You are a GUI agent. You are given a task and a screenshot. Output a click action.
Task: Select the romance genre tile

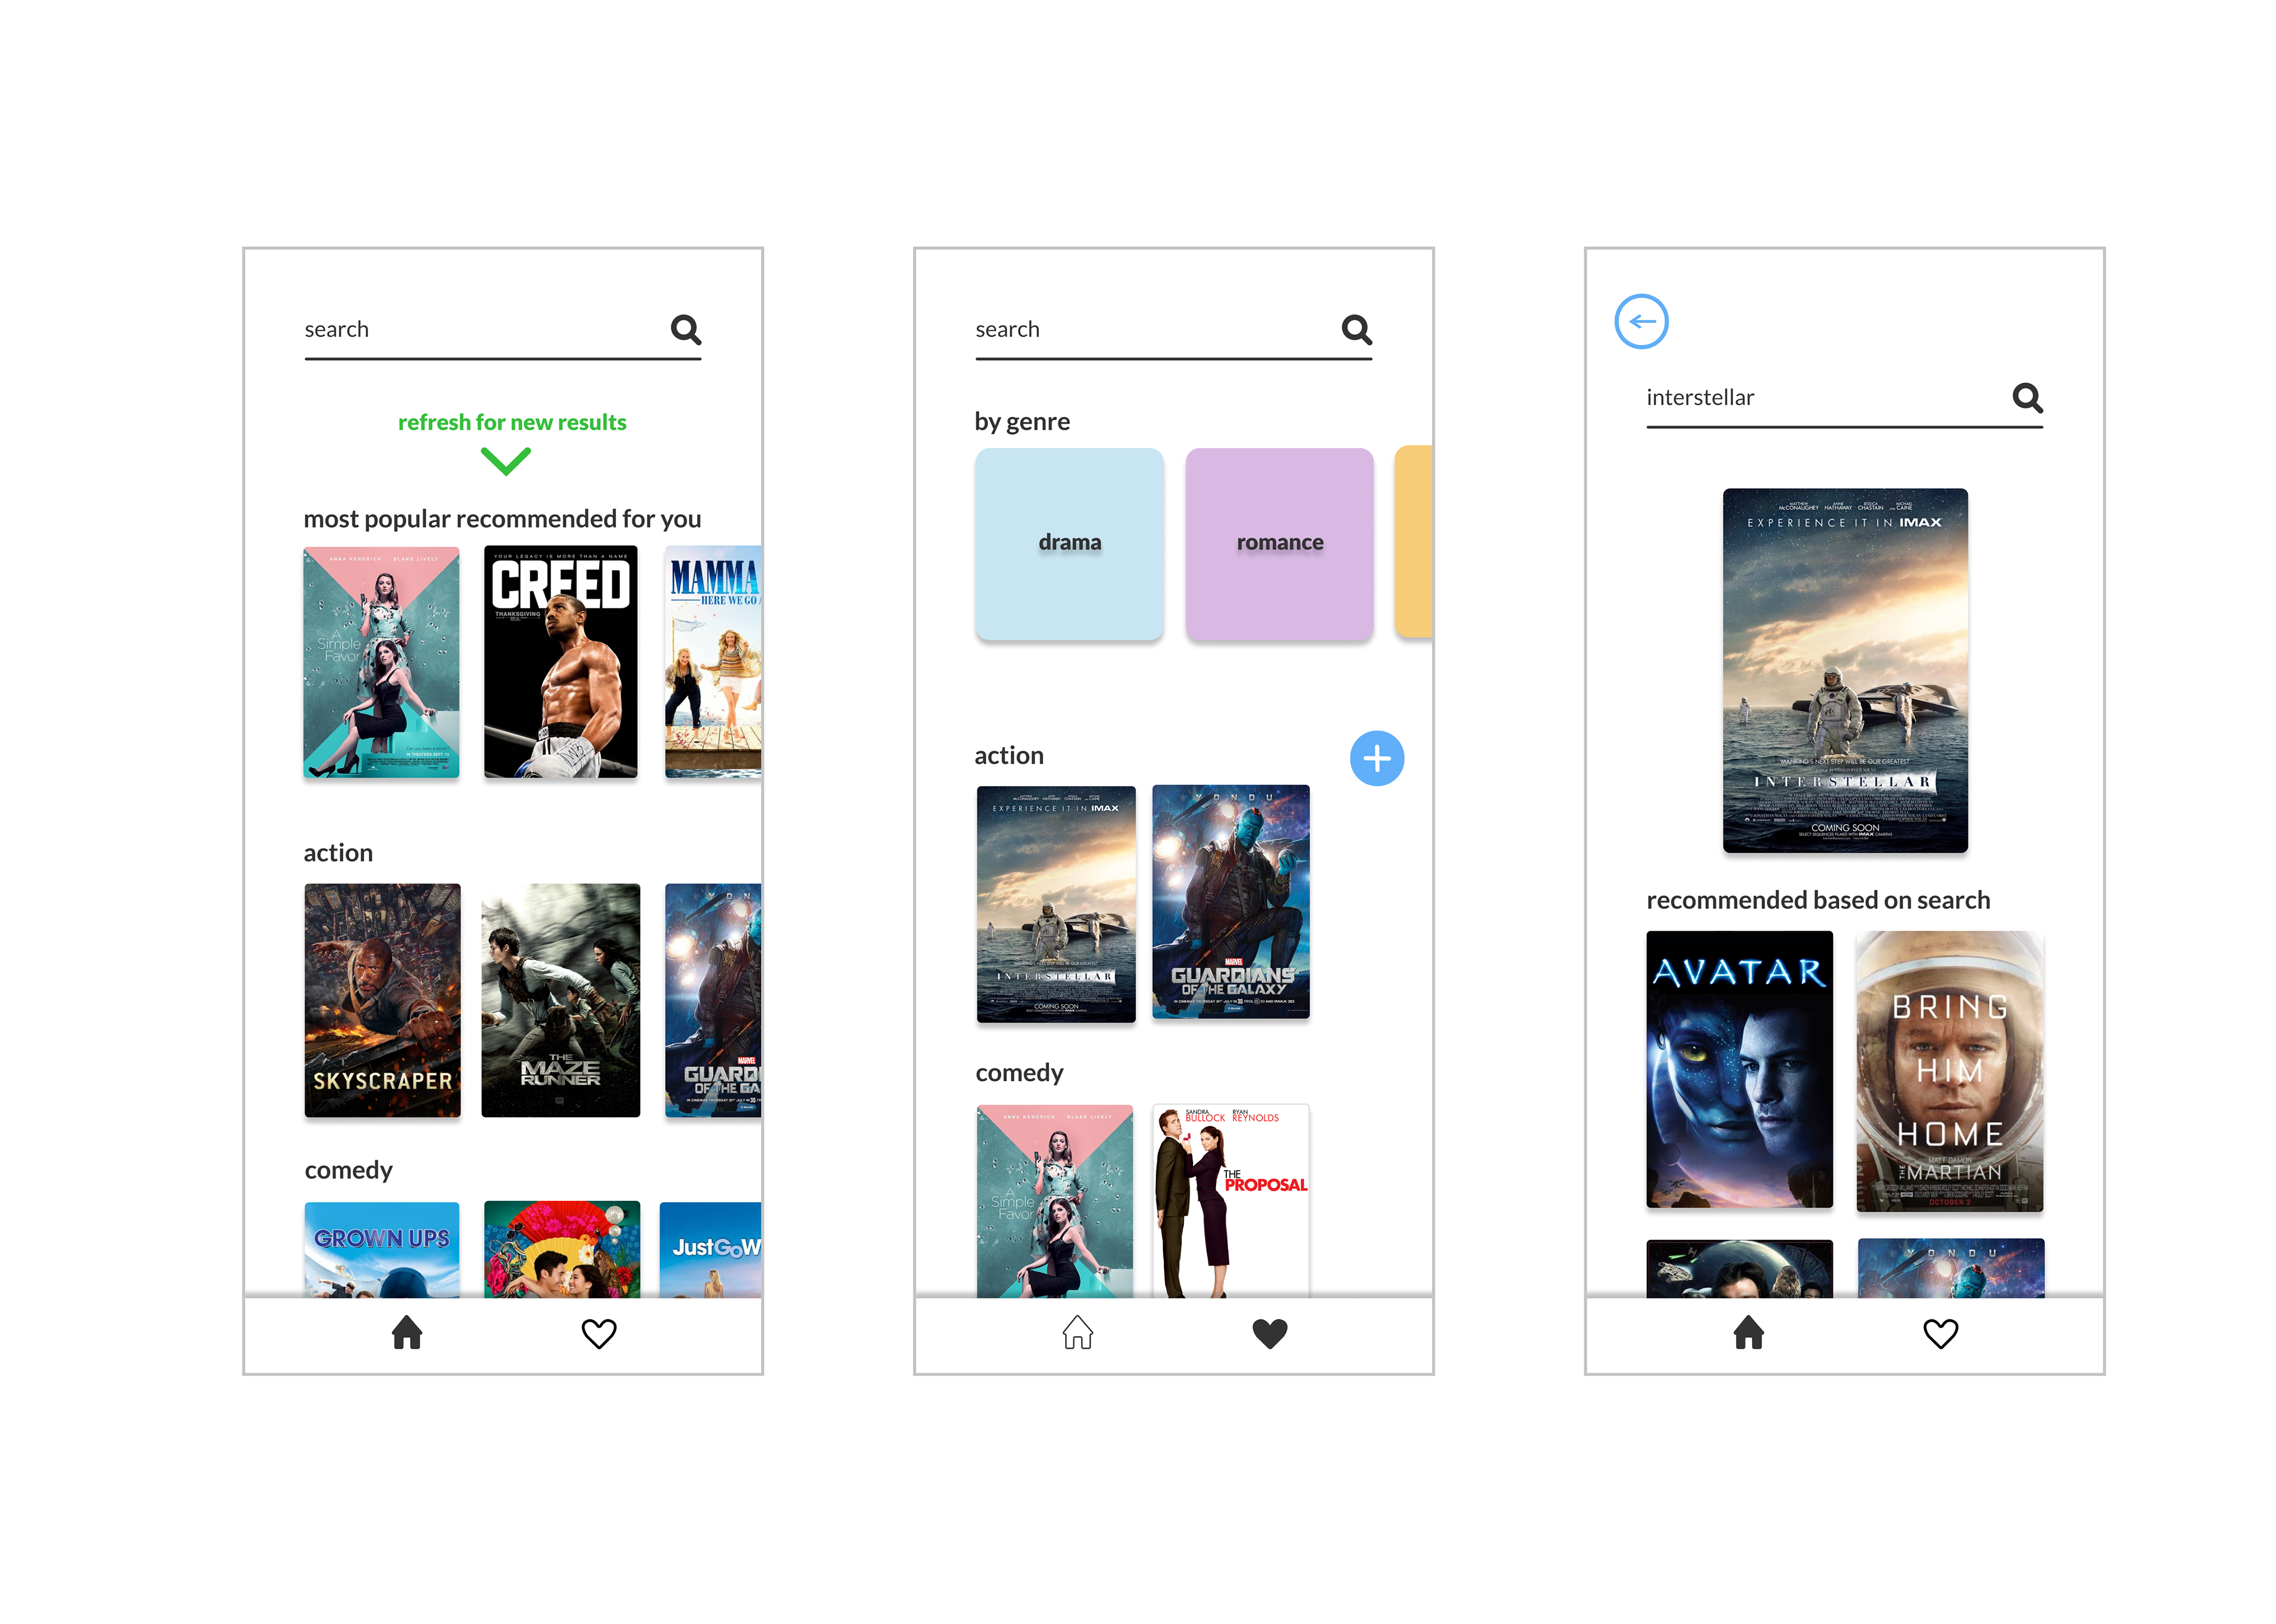1280,543
